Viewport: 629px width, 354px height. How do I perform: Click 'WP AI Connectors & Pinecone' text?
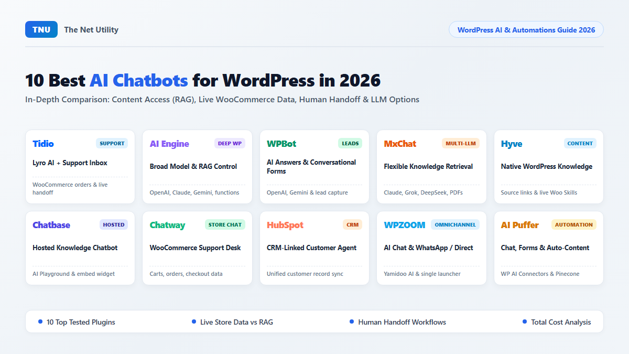click(540, 274)
